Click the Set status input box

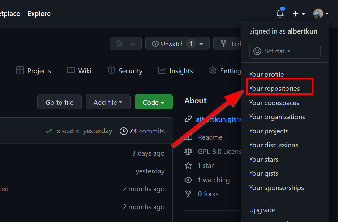(x=285, y=51)
